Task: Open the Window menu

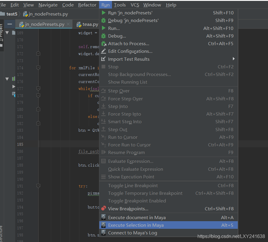Action: pyautogui.click(x=152, y=5)
